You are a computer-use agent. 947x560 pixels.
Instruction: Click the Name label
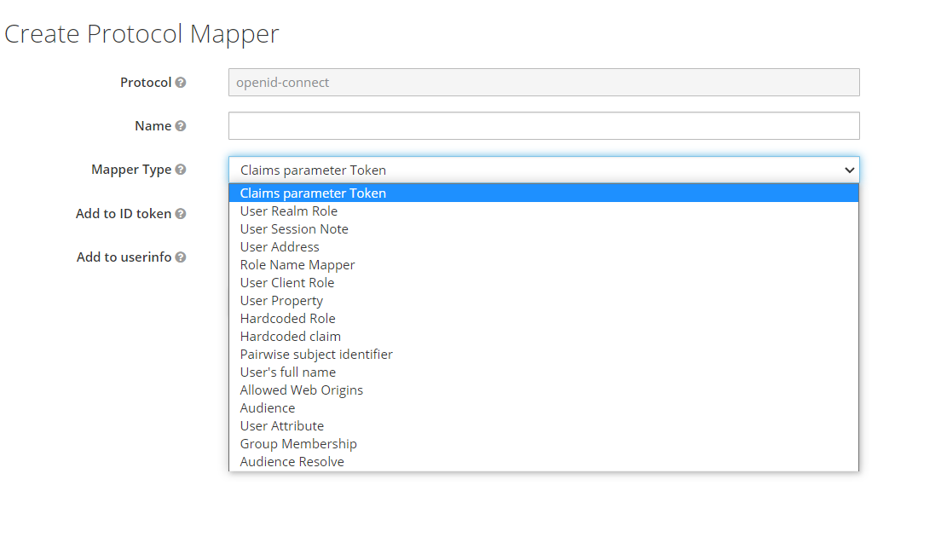(153, 125)
